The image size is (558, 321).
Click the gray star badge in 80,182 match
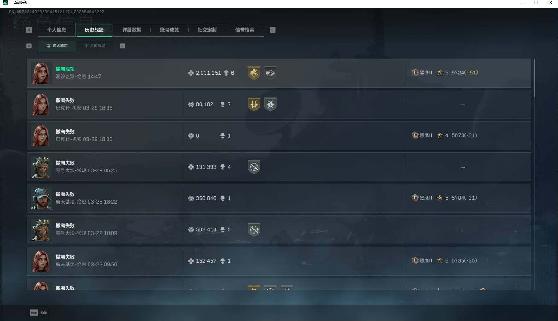tap(270, 104)
